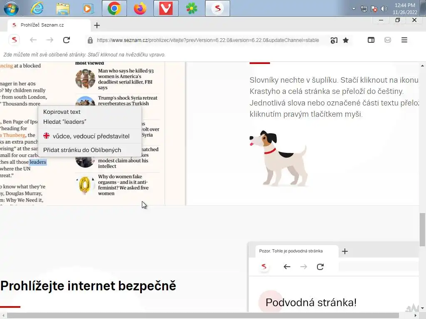
Task: Click plus next to Pozor tab
Action: tap(345, 251)
